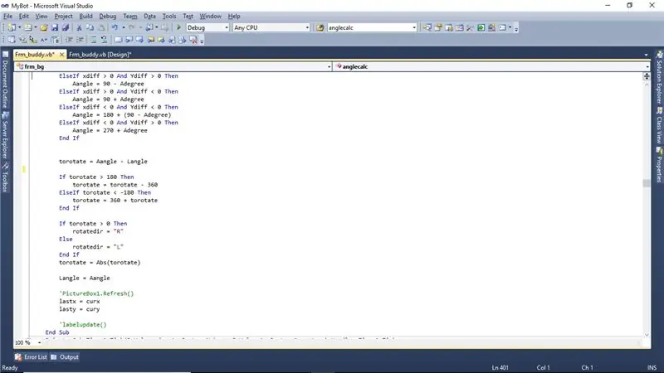664x373 pixels.
Task: Click the Redo toolbar icon
Action: click(131, 27)
